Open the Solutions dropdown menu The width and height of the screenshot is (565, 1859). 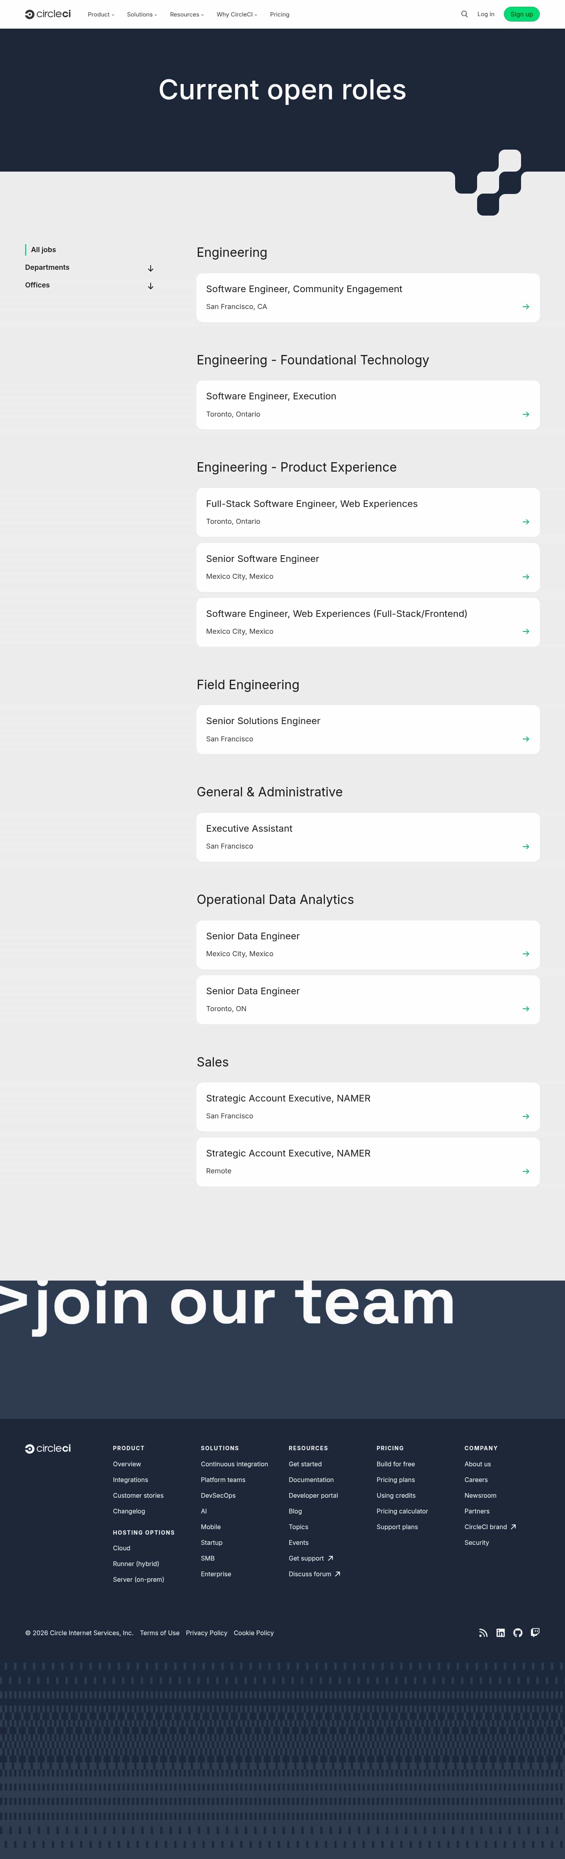click(141, 15)
